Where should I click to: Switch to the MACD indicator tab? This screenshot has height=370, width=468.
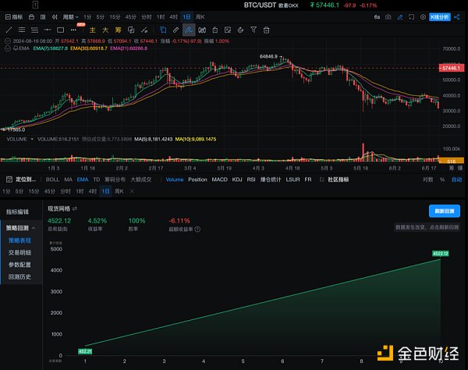[x=220, y=180]
